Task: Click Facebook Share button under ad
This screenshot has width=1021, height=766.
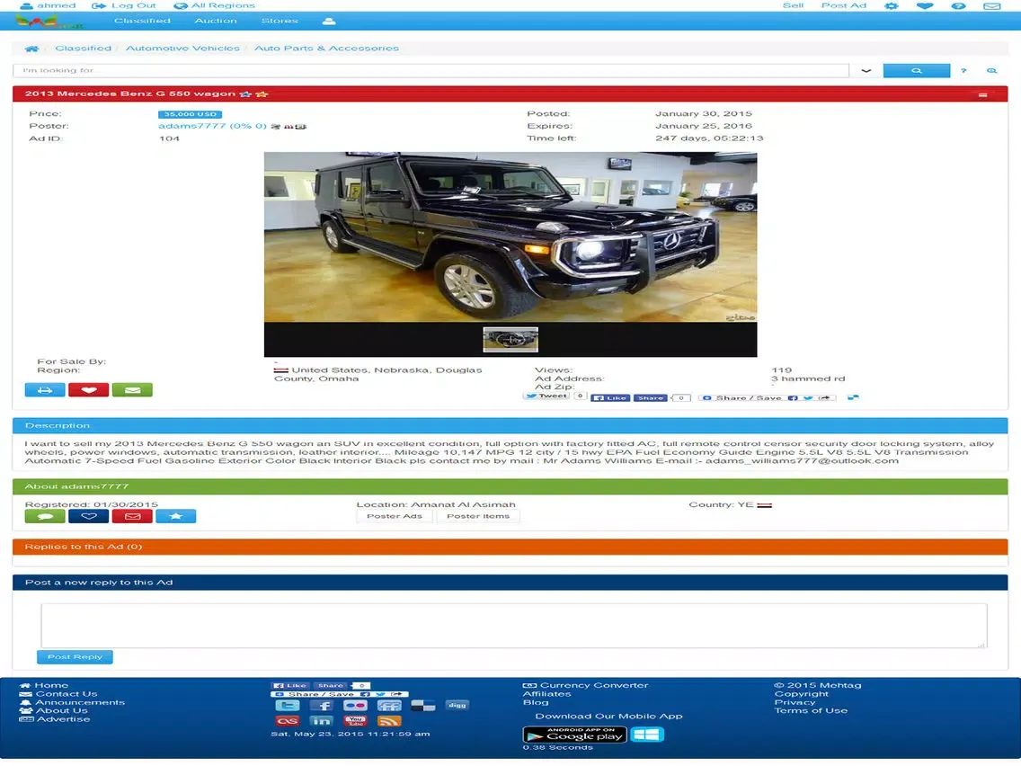Action: (x=650, y=397)
